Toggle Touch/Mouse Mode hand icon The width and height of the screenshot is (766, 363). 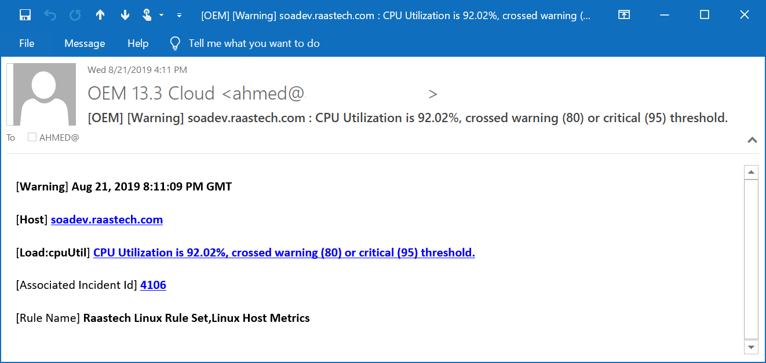point(147,15)
